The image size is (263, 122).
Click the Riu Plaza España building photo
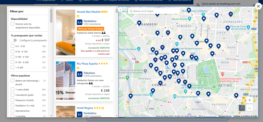(x=65, y=81)
